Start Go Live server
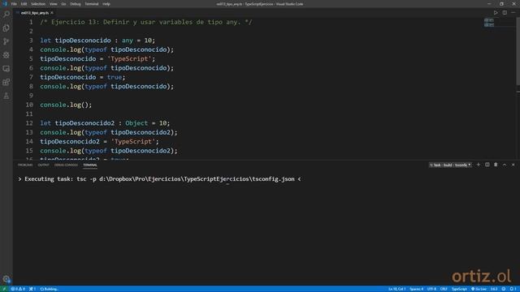 tap(479, 289)
